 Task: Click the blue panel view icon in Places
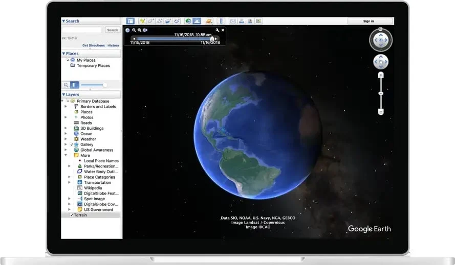[75, 85]
